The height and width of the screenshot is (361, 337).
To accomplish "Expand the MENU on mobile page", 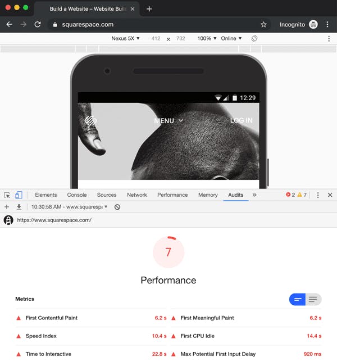I will coord(168,120).
